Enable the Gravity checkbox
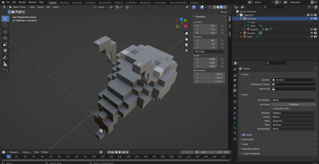319x164 pixels. click(243, 135)
